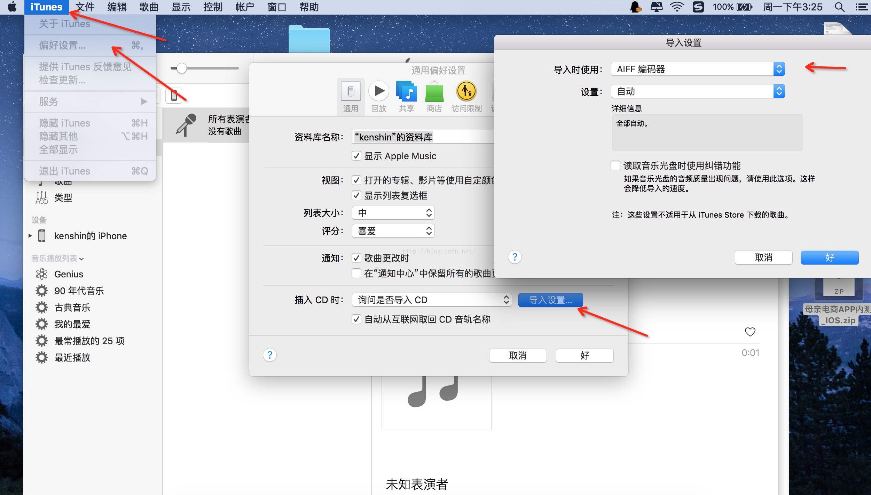
Task: Open the 导入时使用 encoder dropdown
Action: pyautogui.click(x=698, y=69)
